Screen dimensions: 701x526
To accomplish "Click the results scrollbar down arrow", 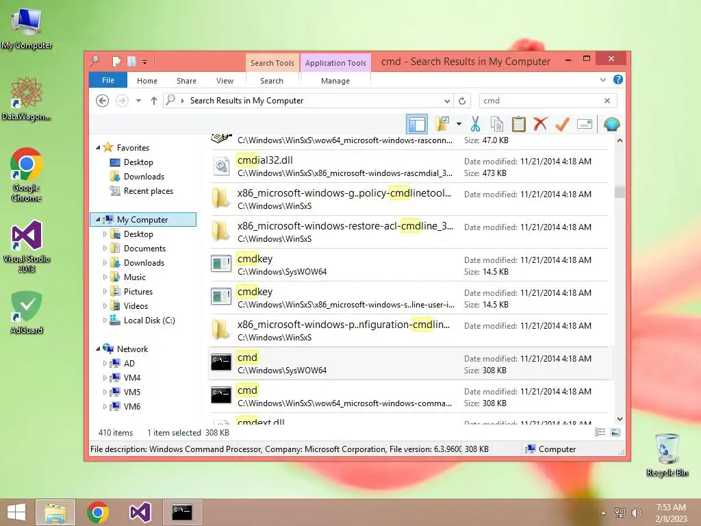I will tap(620, 419).
